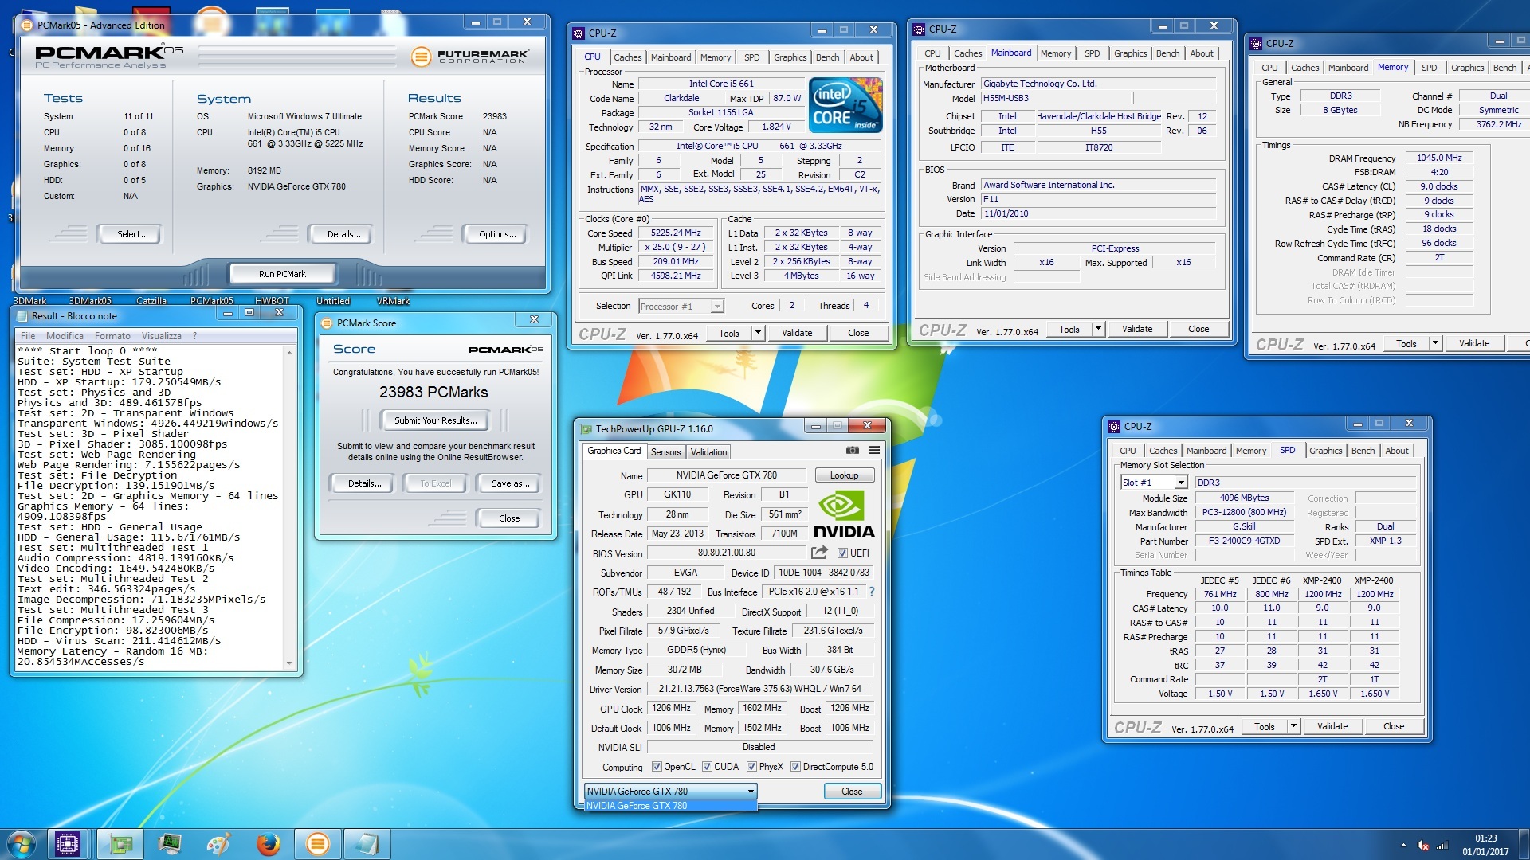Click Close button in GPU-Z window
1530x860 pixels.
click(x=852, y=792)
